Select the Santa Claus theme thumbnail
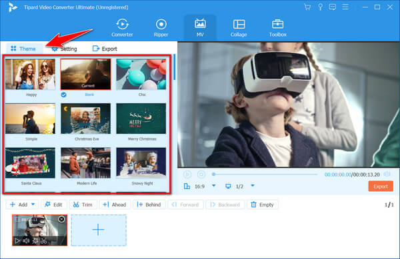The image size is (400, 259). tap(30, 162)
